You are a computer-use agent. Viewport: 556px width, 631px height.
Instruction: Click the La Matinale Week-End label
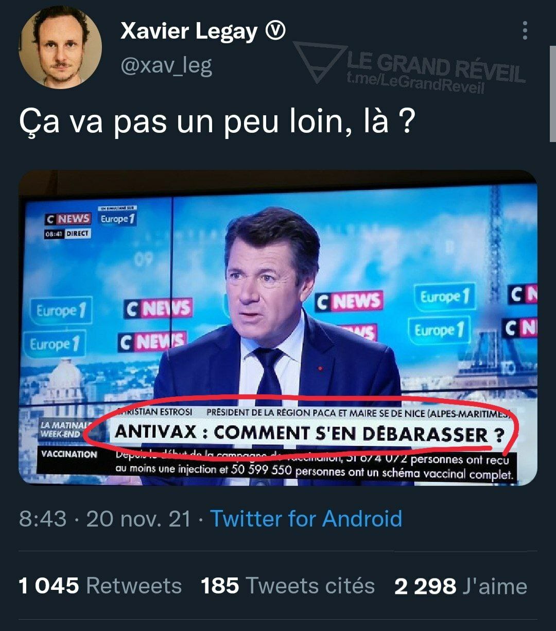[x=60, y=430]
